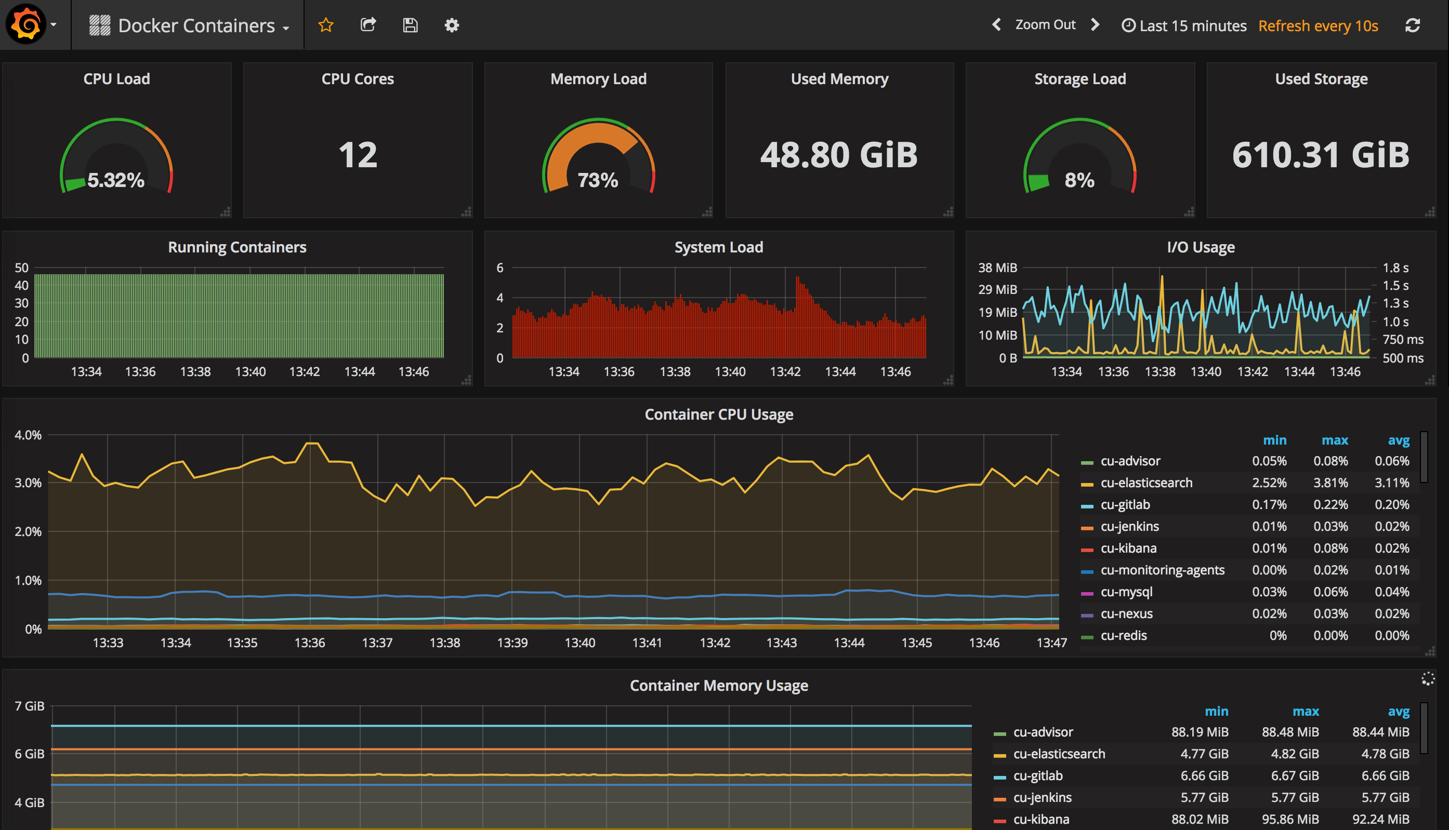
Task: Open dashboard settings gear icon
Action: [452, 25]
